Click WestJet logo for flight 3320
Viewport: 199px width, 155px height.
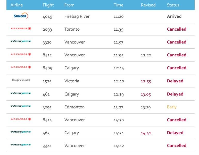[21, 41]
